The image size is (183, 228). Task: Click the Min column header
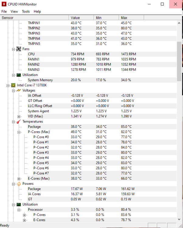(106, 18)
